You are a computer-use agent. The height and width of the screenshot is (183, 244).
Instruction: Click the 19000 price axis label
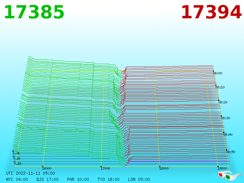222,168
